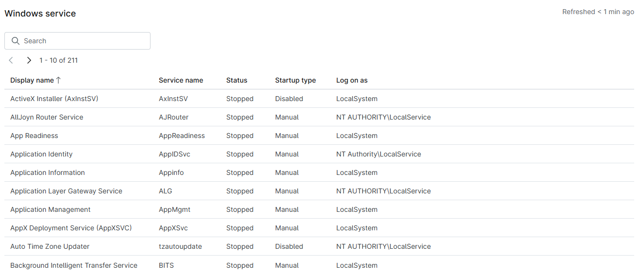
Task: Click the BITS service name cell
Action: pyautogui.click(x=166, y=265)
